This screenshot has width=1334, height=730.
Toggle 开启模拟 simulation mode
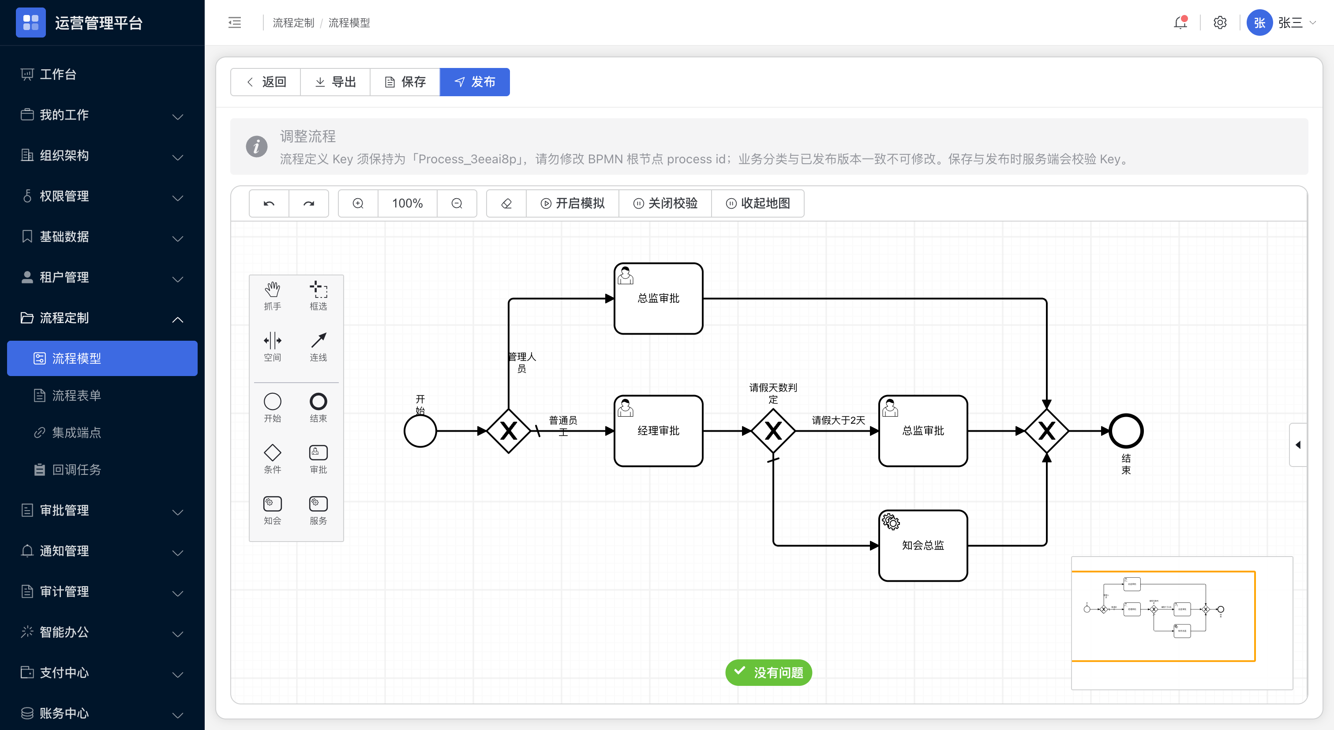click(572, 203)
